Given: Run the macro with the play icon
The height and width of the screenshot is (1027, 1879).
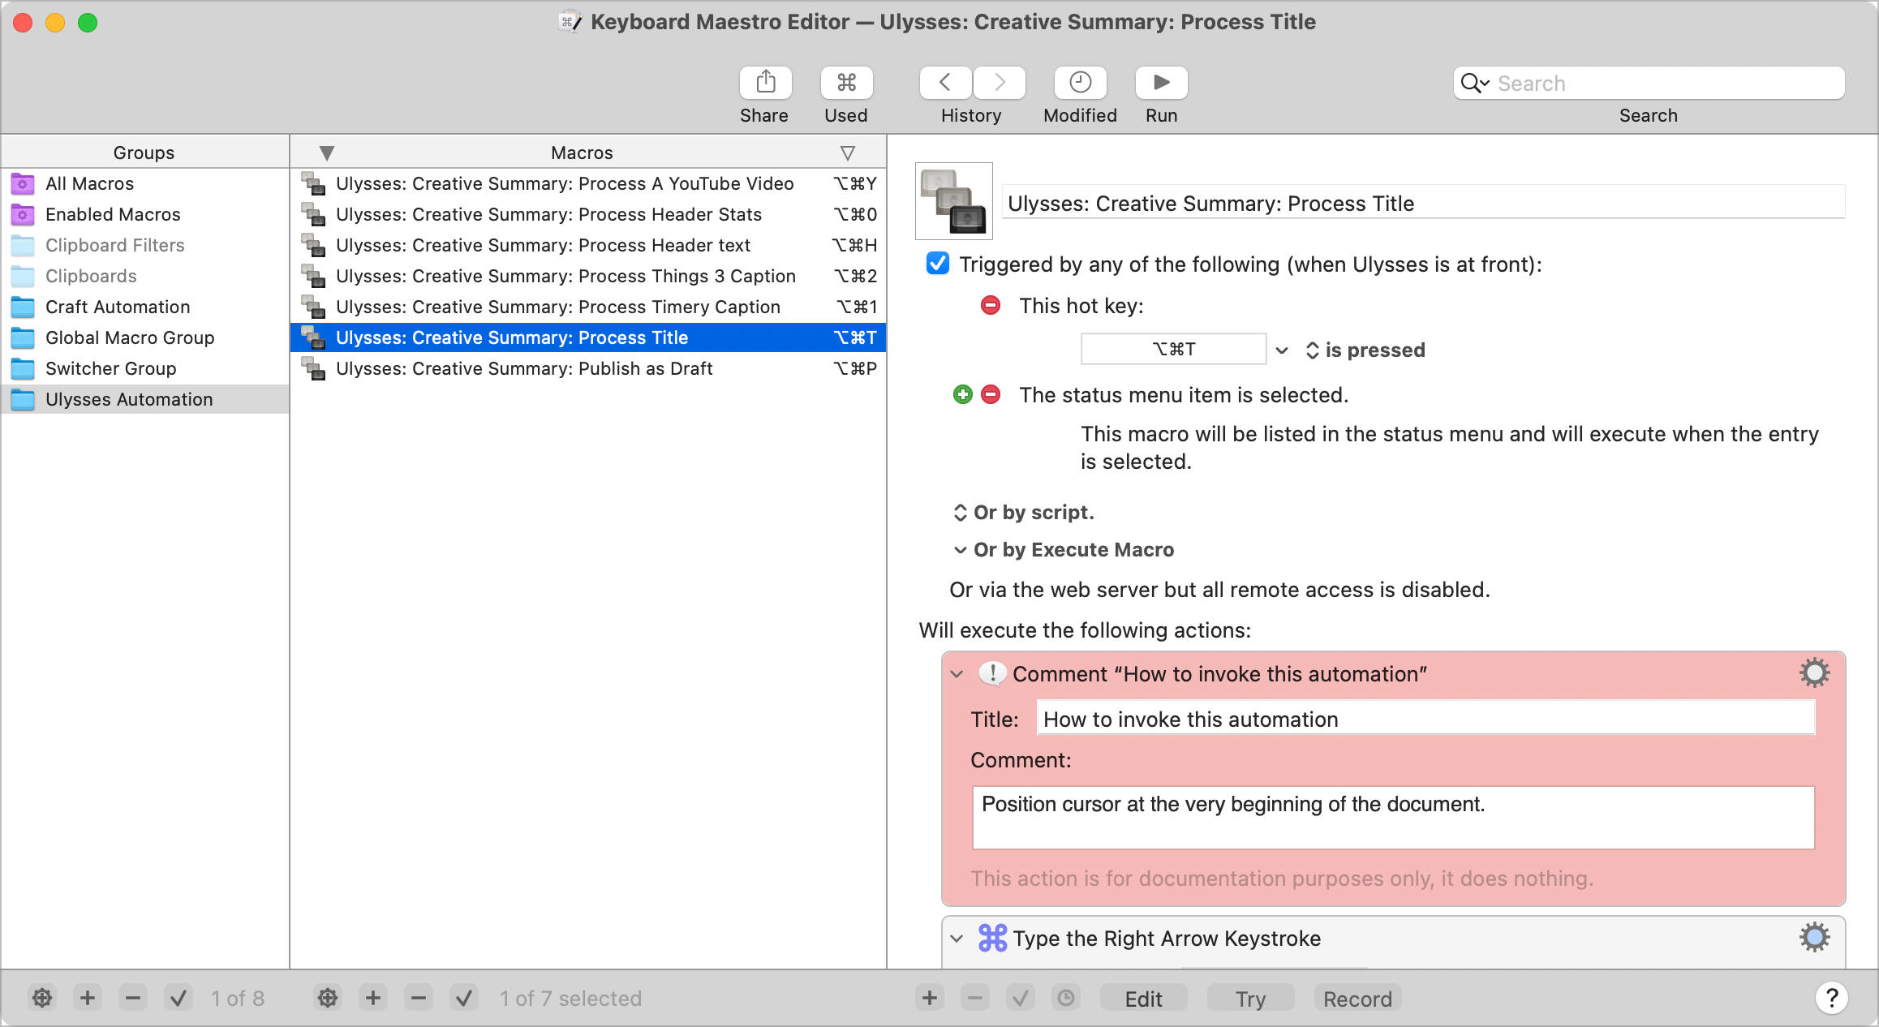Looking at the screenshot, I should tap(1160, 82).
